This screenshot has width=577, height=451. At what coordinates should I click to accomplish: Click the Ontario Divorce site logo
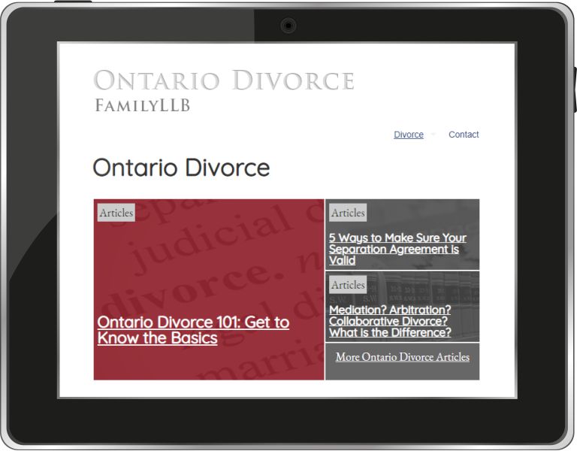point(224,80)
